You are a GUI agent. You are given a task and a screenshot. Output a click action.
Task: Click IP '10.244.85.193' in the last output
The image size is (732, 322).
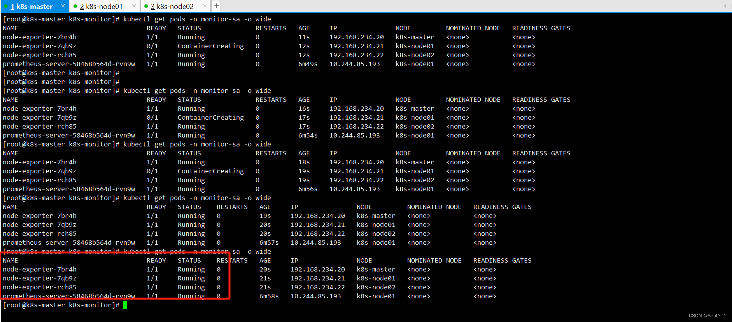[x=316, y=296]
